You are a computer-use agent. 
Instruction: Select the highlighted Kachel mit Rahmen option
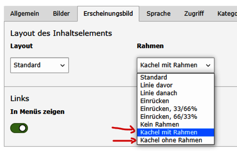tap(169, 132)
